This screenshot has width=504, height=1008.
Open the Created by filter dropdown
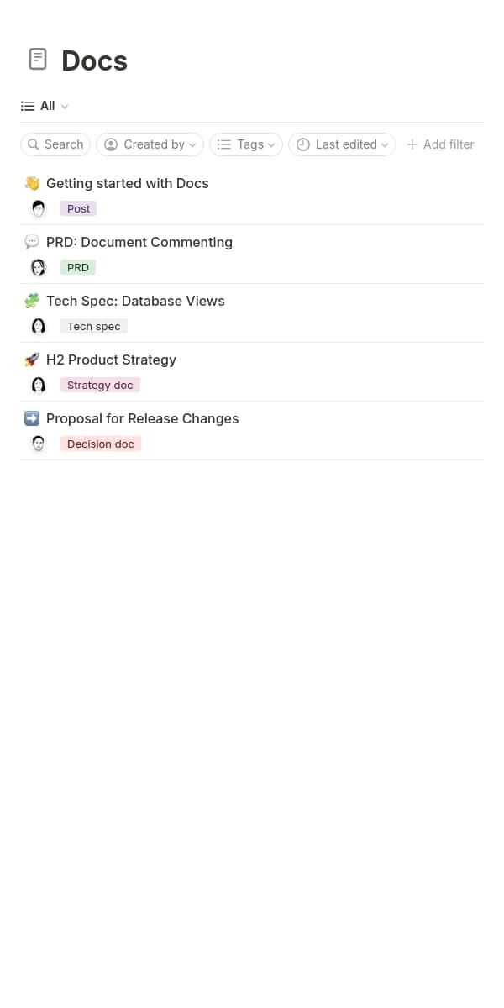point(150,144)
